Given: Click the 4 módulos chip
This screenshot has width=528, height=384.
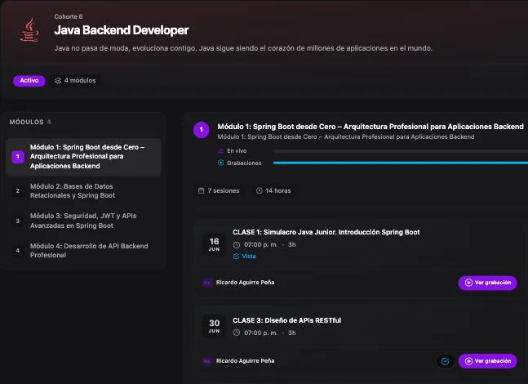Looking at the screenshot, I should 75,81.
